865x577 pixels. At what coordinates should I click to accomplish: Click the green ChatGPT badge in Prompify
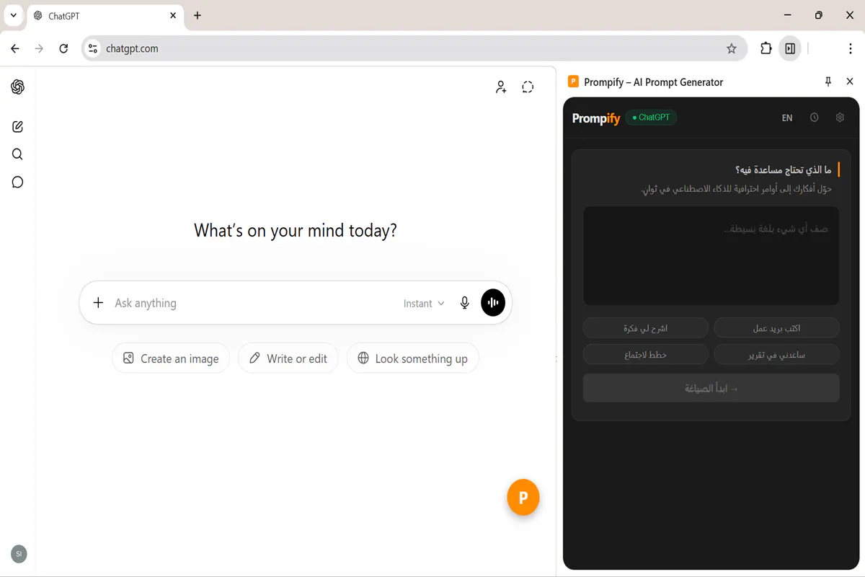(651, 118)
